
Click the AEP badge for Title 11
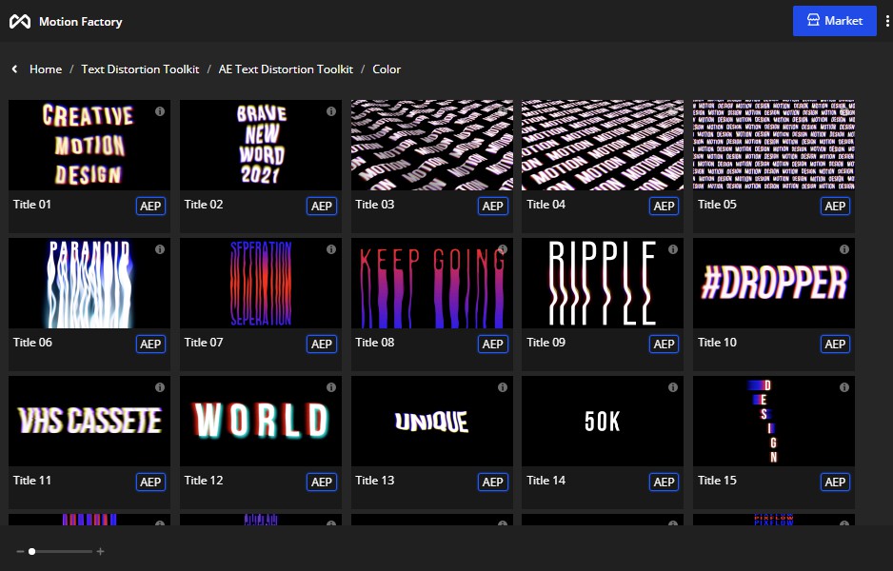150,482
